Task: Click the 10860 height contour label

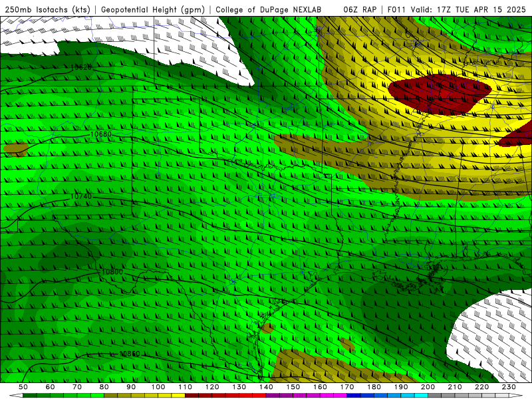Action: [129, 354]
